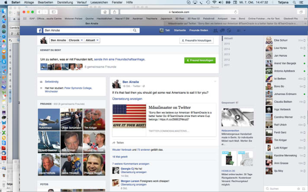Open the Bearbeiten menu
This screenshot has width=308, height=192.
45,2
